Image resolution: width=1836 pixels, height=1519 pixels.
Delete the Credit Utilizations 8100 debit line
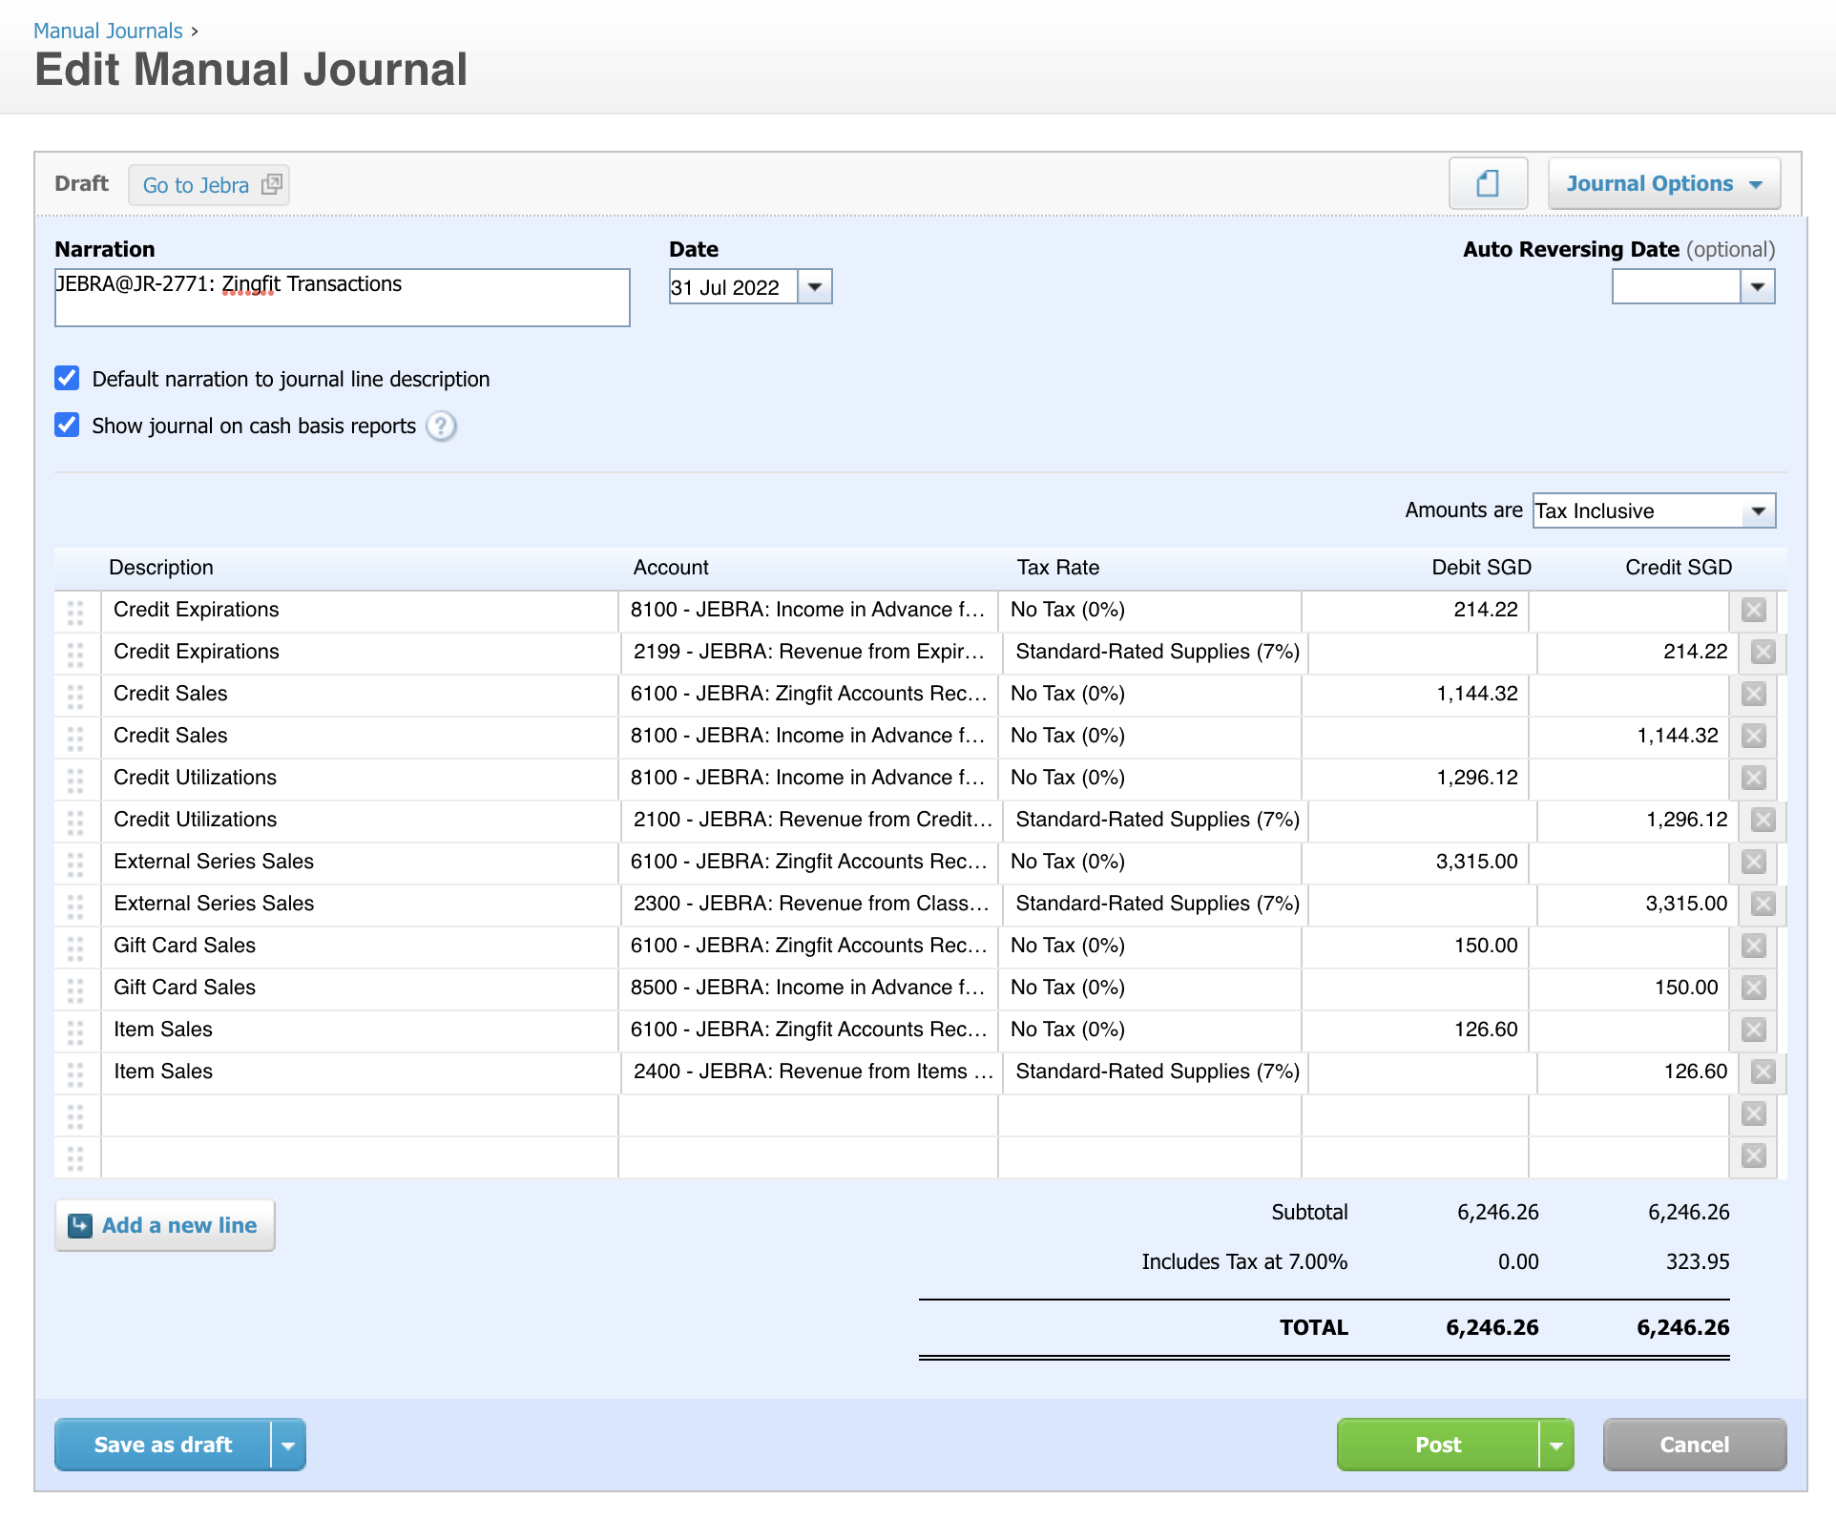click(x=1753, y=778)
